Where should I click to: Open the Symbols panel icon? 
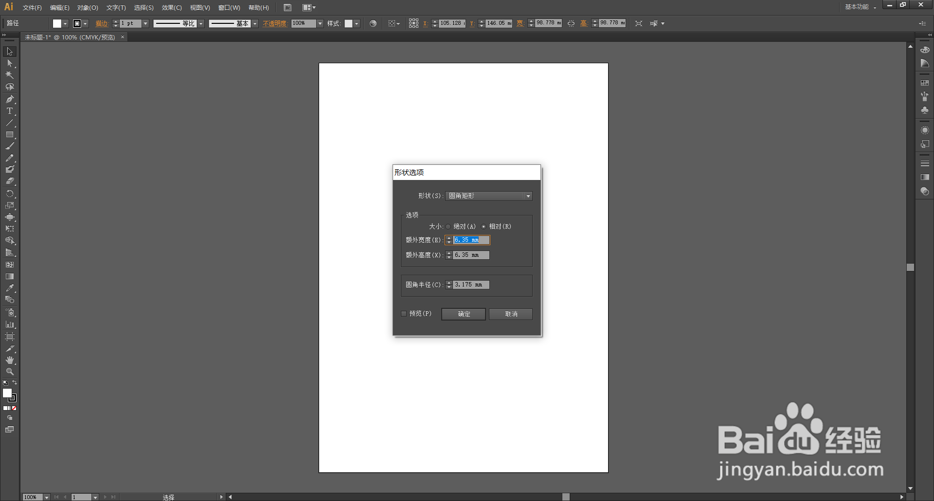coord(925,110)
